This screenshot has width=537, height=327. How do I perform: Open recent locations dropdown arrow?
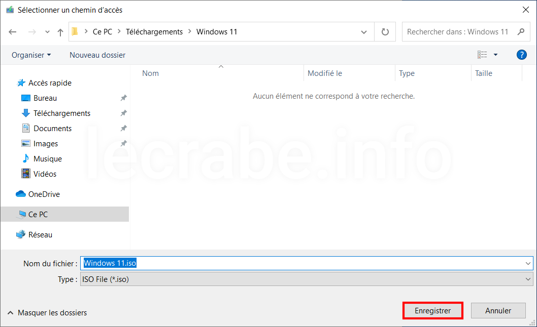47,32
